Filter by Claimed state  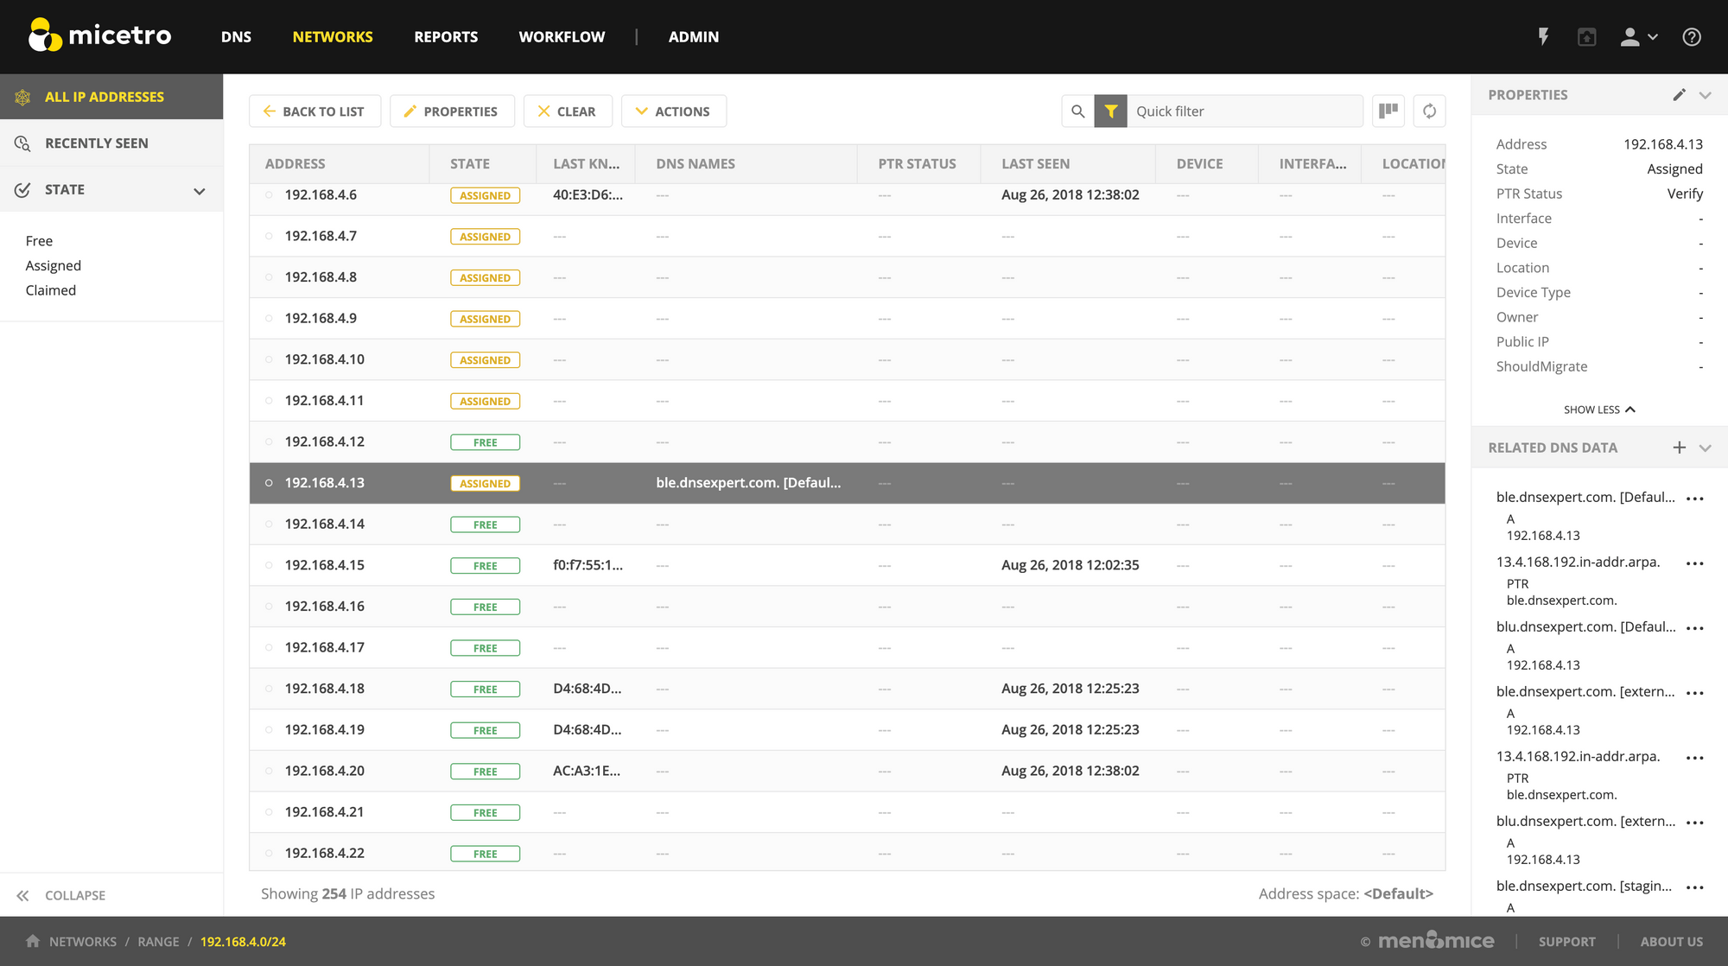[x=51, y=290]
